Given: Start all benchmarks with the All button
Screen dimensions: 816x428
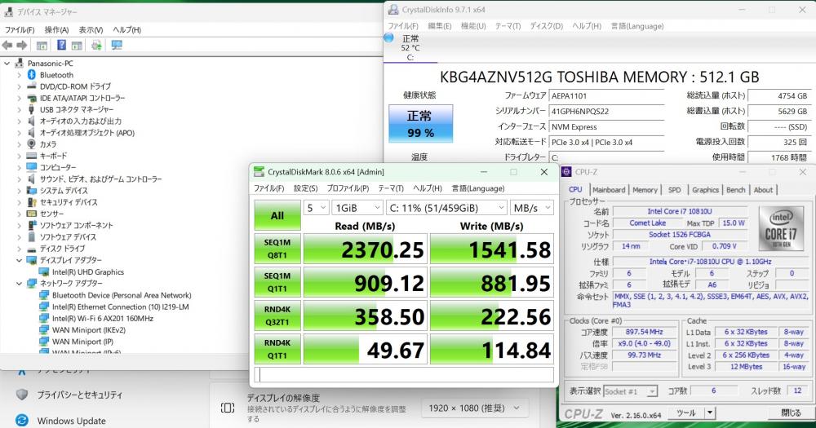Looking at the screenshot, I should (x=277, y=215).
